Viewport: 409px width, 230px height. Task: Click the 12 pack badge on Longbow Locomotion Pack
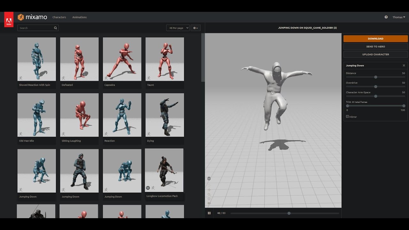[x=148, y=188]
